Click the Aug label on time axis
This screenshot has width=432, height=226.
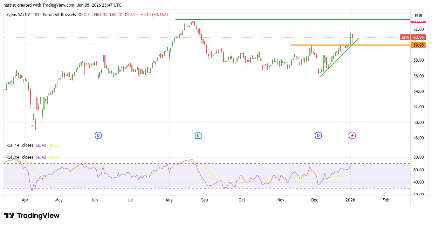[x=169, y=200]
